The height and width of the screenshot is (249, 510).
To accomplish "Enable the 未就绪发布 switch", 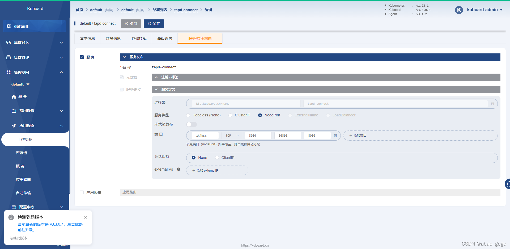I will point(192,124).
